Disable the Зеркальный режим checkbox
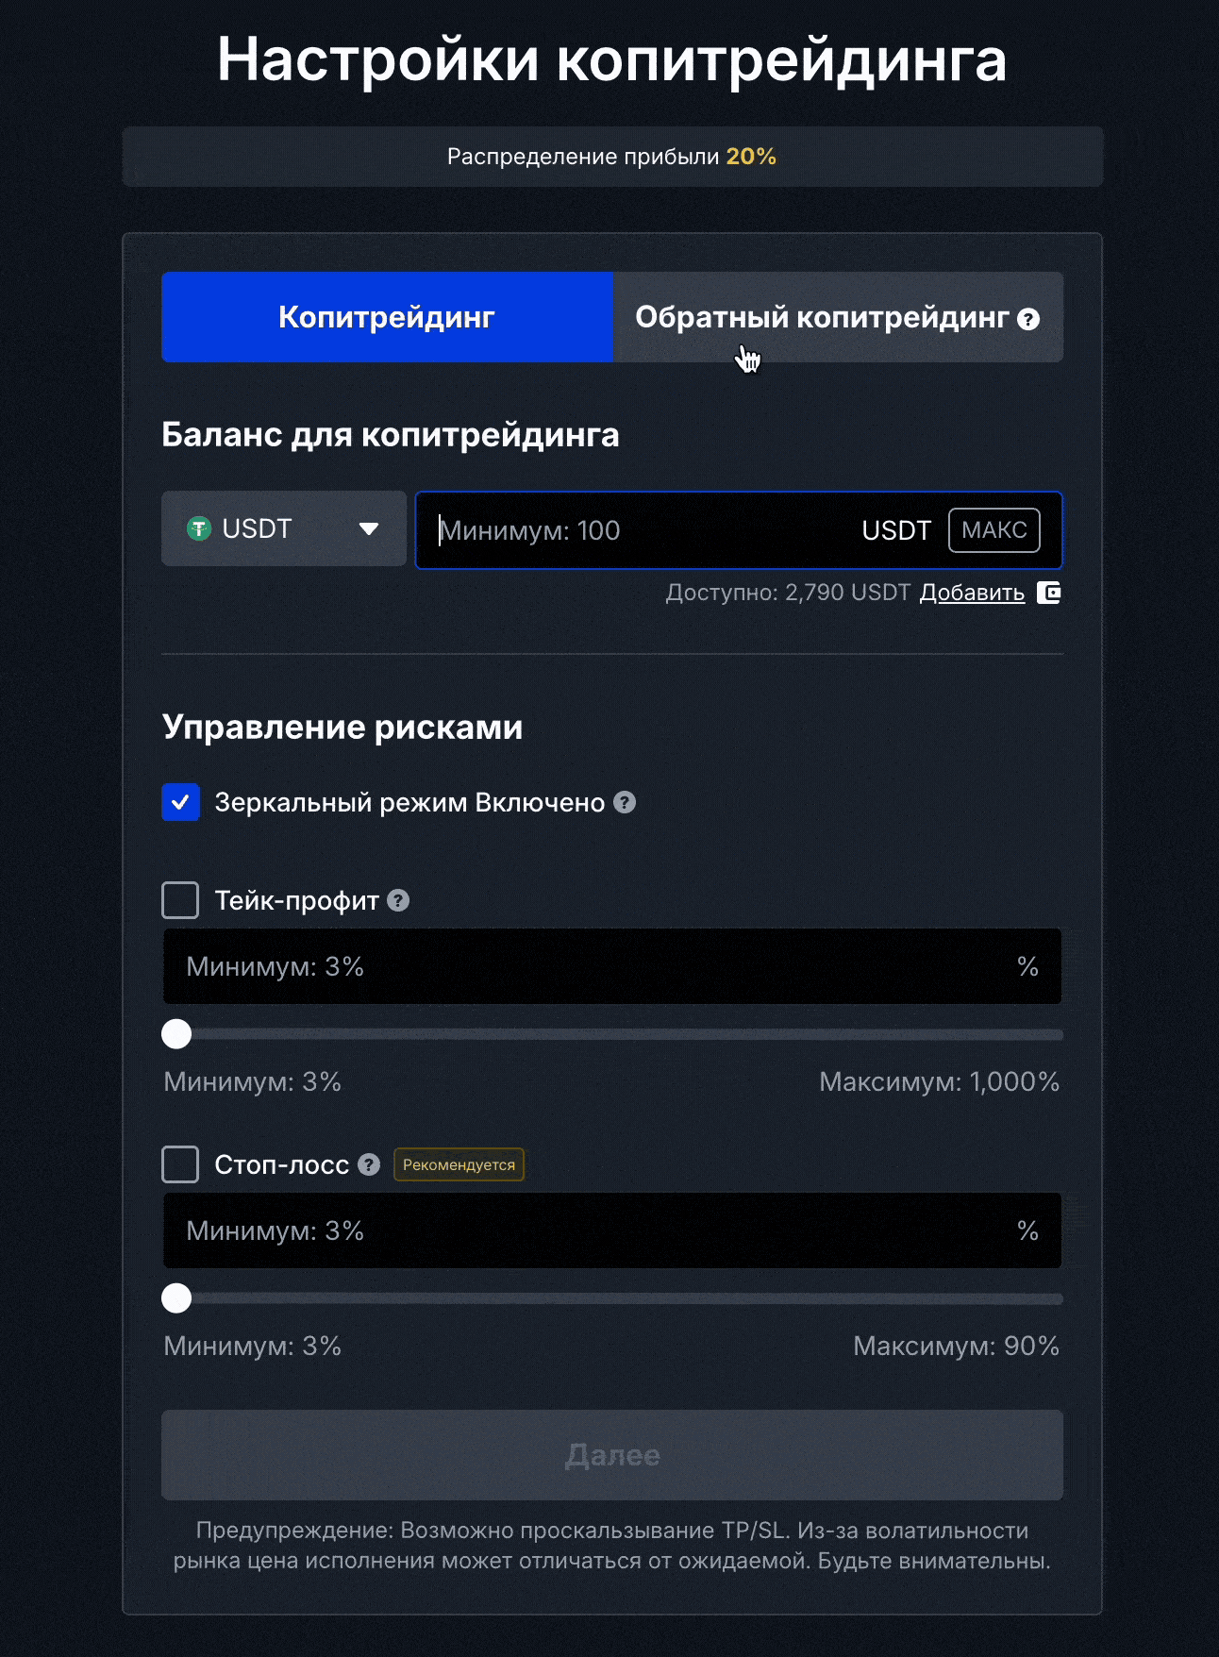The height and width of the screenshot is (1657, 1219). (x=180, y=802)
